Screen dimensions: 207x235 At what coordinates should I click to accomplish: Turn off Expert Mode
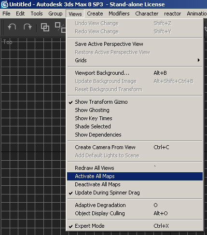click(x=135, y=226)
